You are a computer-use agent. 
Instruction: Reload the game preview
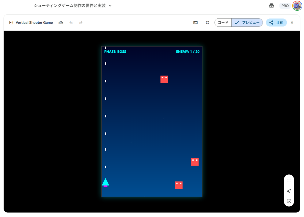click(208, 23)
